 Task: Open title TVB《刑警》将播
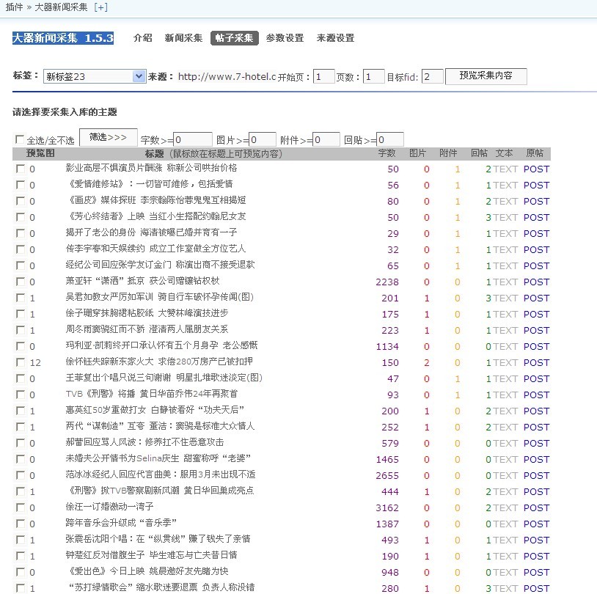(152, 394)
